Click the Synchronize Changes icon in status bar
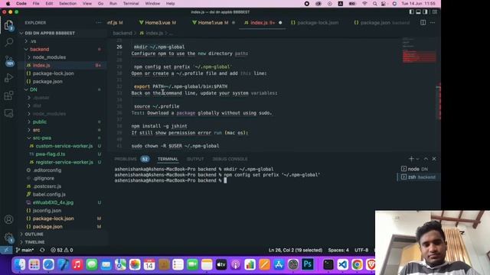This screenshot has height=275, width=490. (42, 250)
